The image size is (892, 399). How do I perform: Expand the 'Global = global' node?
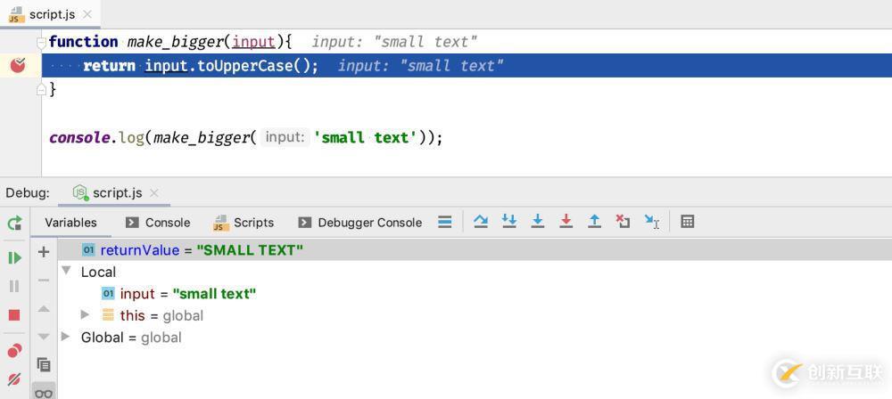(65, 337)
